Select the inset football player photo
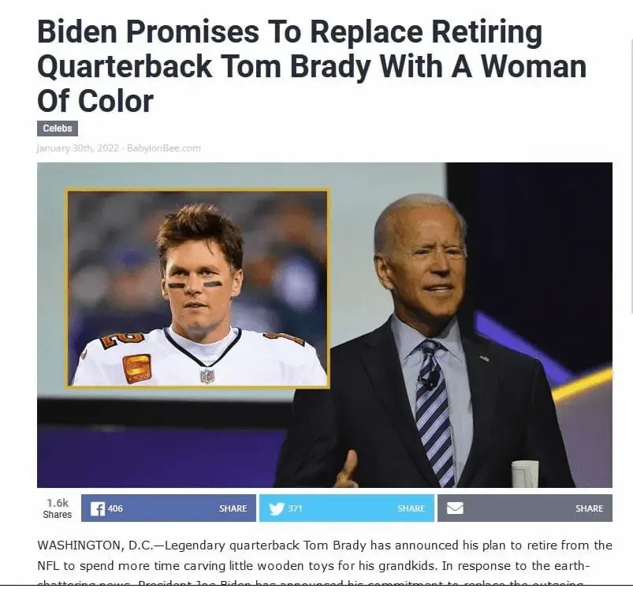The image size is (633, 592). coord(198,289)
